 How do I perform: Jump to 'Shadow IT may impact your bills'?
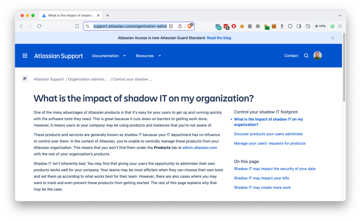[x=261, y=178]
